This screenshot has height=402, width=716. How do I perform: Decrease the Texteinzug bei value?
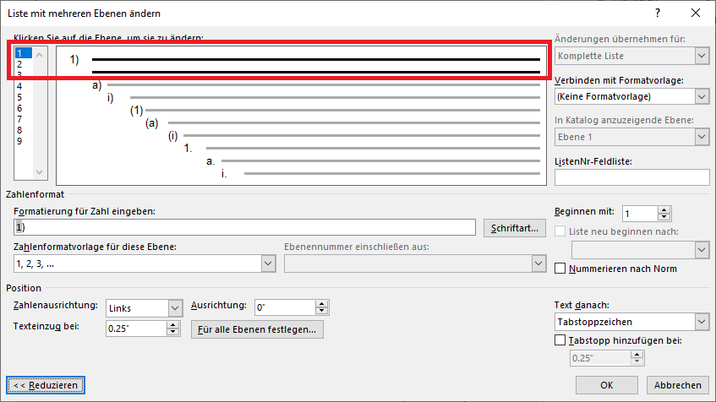click(x=172, y=332)
